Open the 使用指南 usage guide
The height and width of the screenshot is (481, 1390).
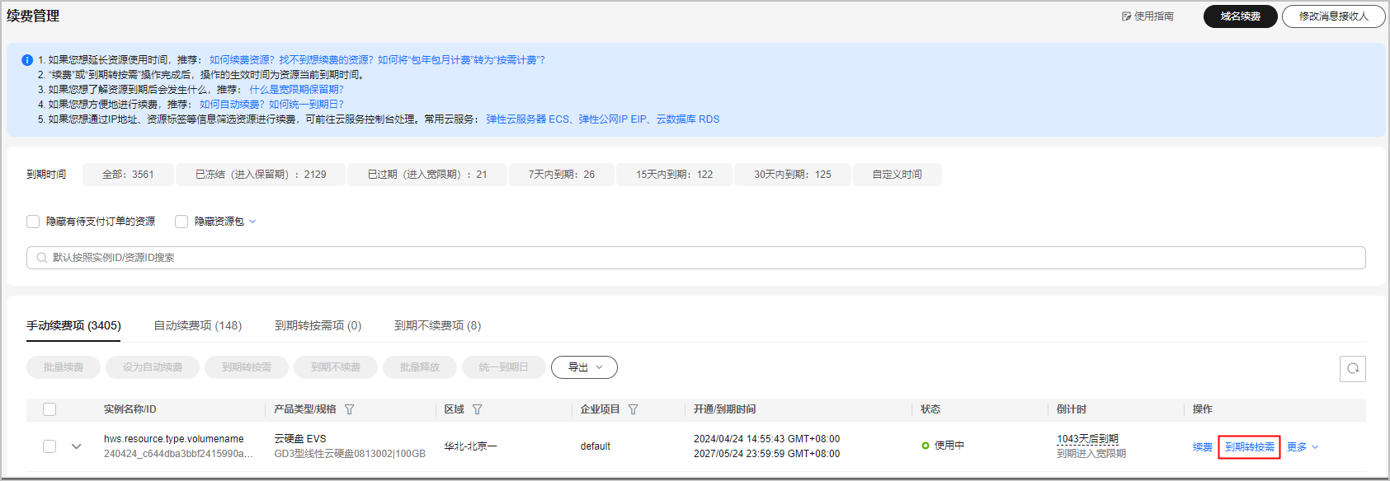pyautogui.click(x=1147, y=16)
